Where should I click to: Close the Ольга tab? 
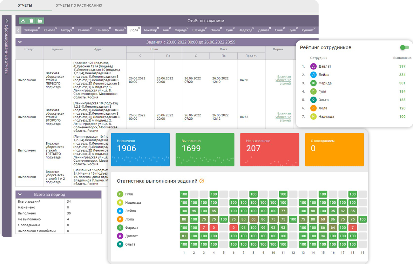[221, 28]
